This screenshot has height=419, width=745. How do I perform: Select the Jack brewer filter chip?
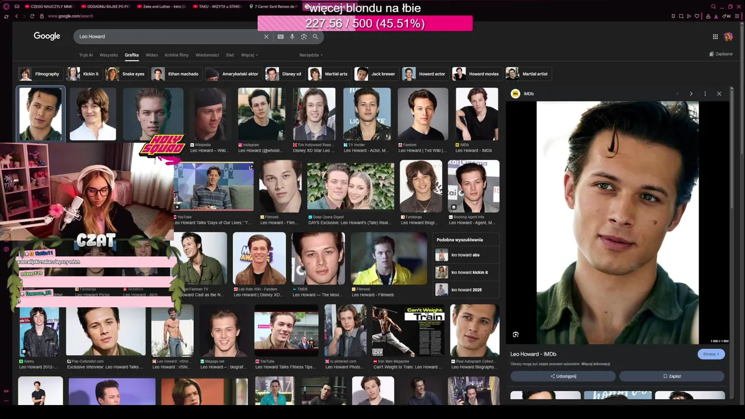click(x=375, y=74)
